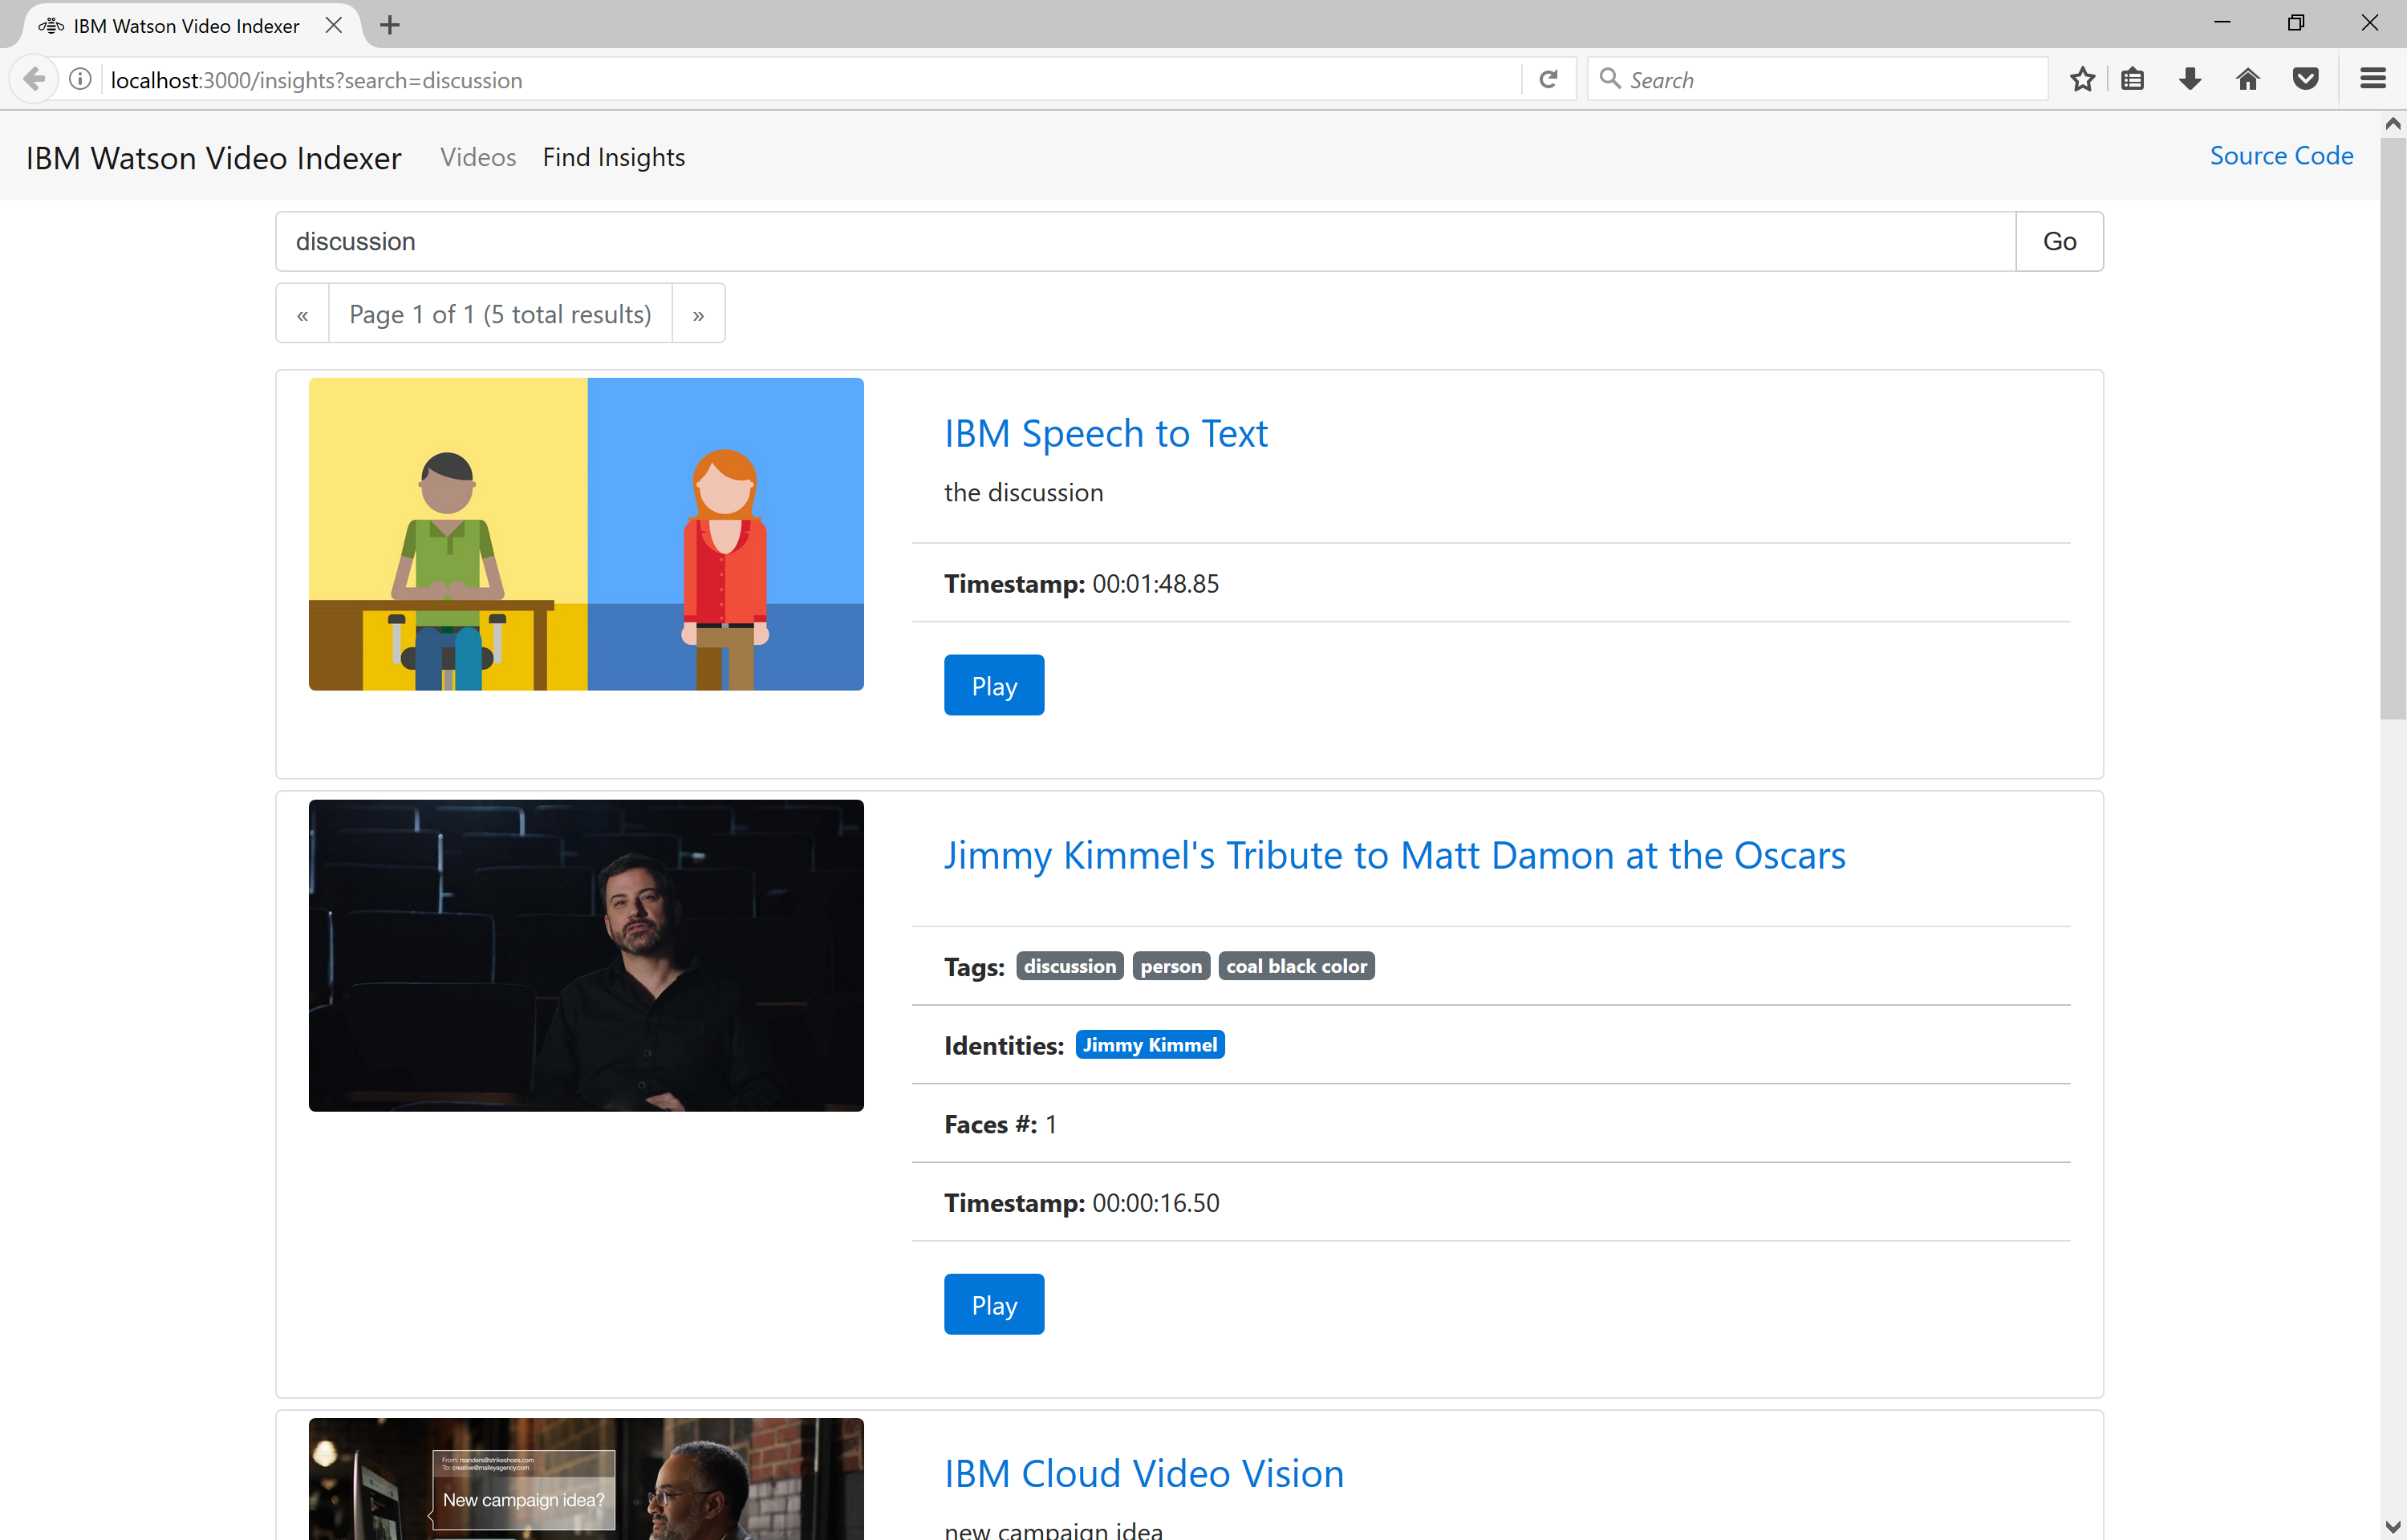Open the Videos navigation item
2407x1540 pixels.
click(478, 157)
